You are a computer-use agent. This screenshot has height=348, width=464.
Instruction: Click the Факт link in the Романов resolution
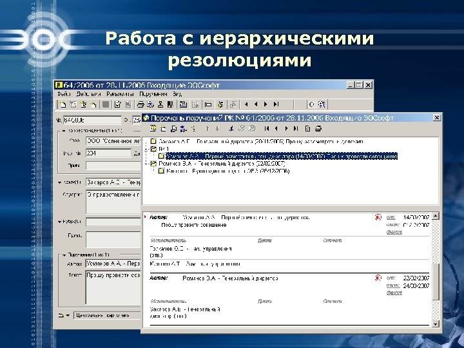point(394,293)
